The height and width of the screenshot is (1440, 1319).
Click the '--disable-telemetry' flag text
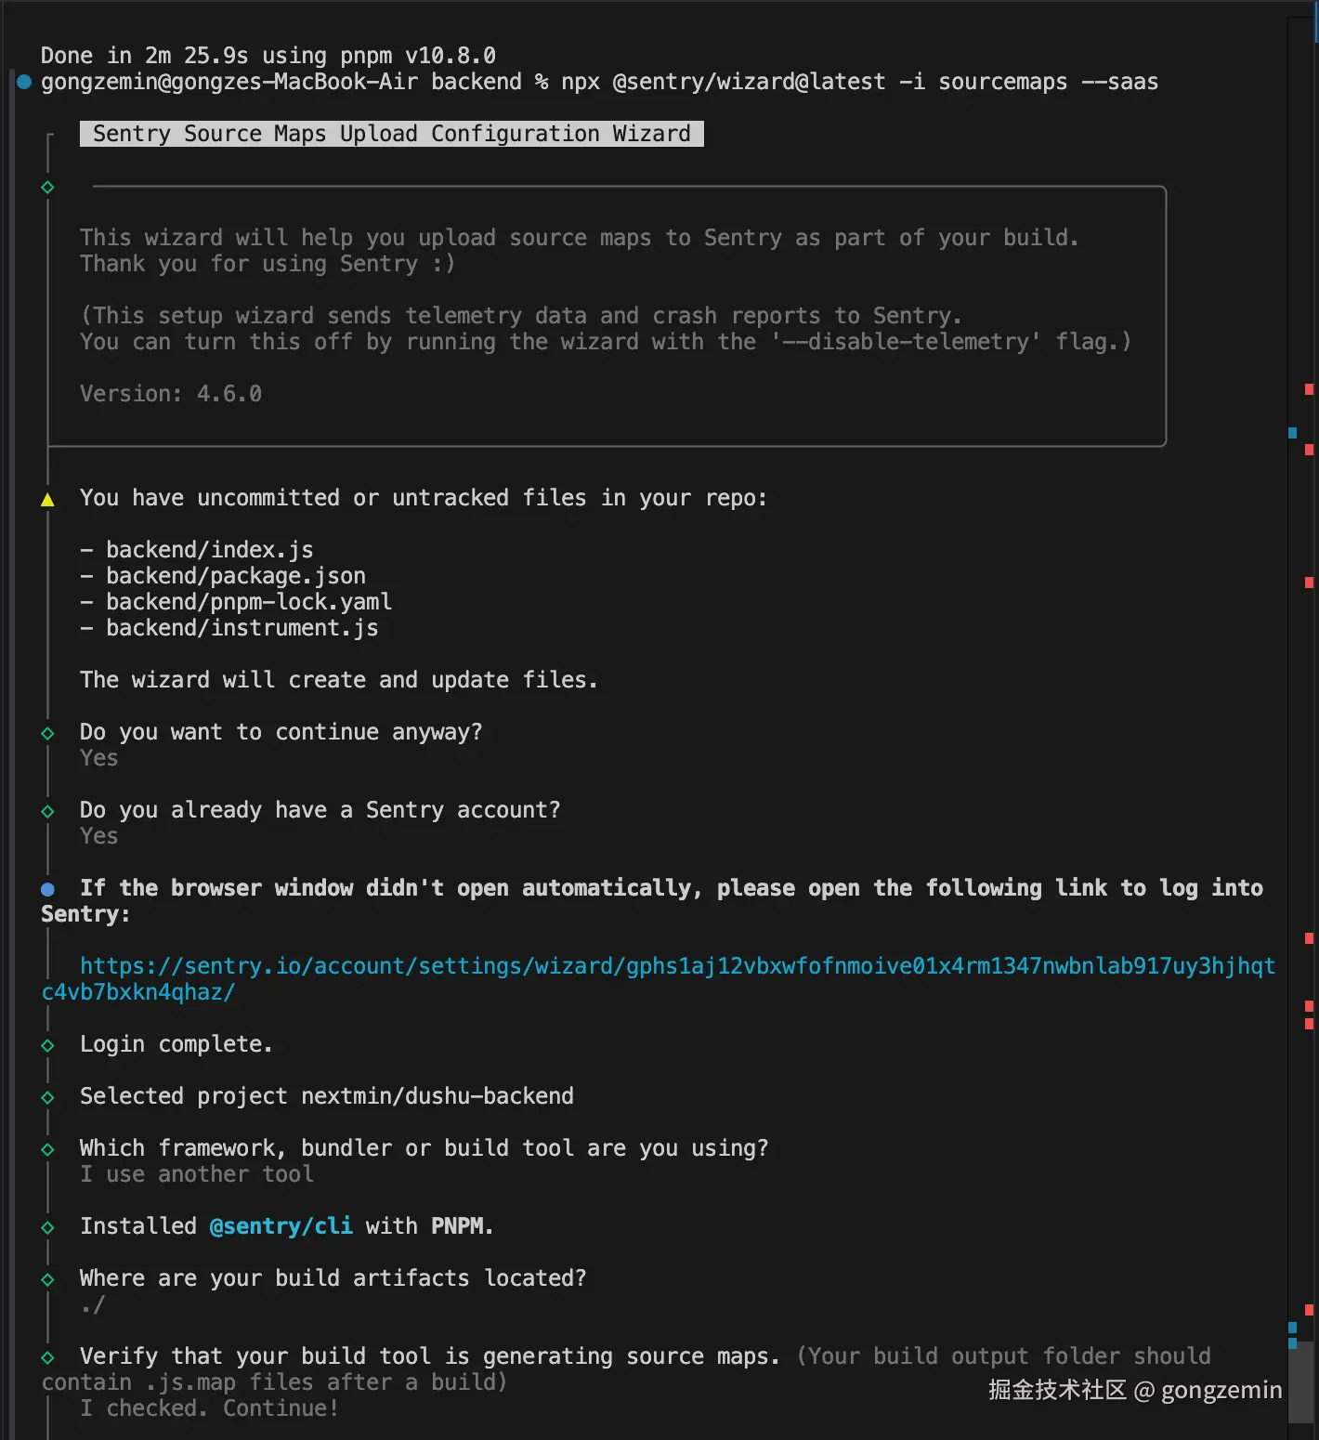[906, 342]
